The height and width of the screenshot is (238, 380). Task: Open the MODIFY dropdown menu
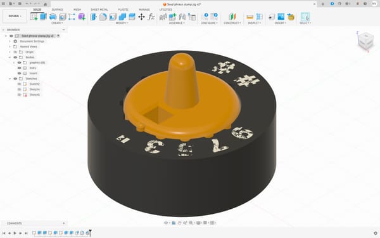tap(122, 23)
